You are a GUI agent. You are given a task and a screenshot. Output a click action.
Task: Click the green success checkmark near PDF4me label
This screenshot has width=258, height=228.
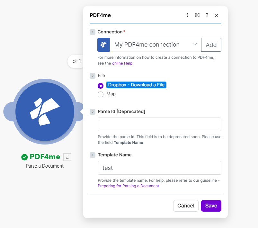coord(24,157)
